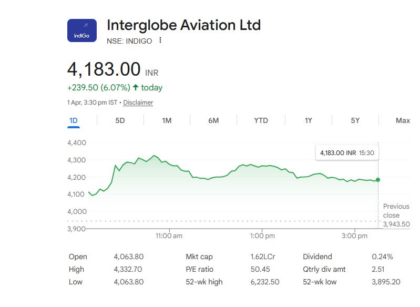
Task: Open the 5Y chart range
Action: coord(355,120)
